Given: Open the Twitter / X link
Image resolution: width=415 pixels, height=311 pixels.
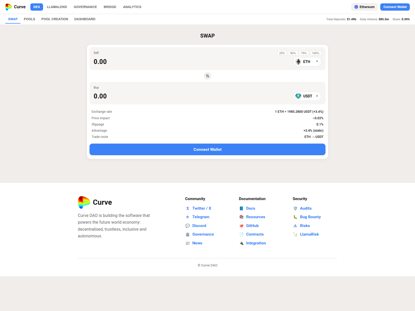Looking at the screenshot, I should point(202,208).
